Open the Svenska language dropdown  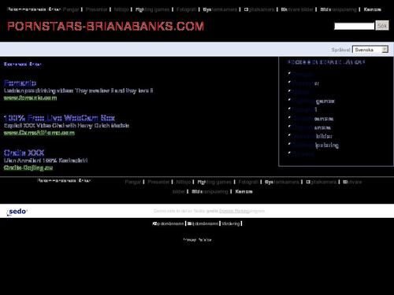370,50
